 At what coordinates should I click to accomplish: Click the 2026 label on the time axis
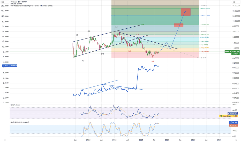[167, 140]
